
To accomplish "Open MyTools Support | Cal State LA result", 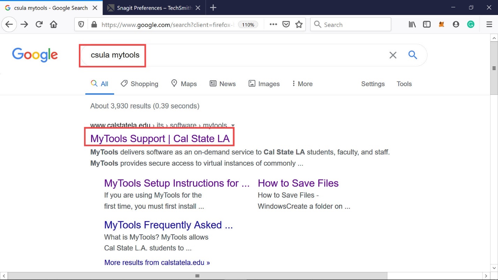I will tap(160, 138).
